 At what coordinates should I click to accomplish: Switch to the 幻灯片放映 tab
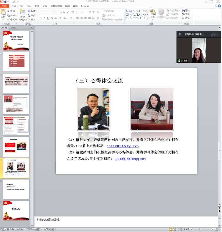pos(56,6)
